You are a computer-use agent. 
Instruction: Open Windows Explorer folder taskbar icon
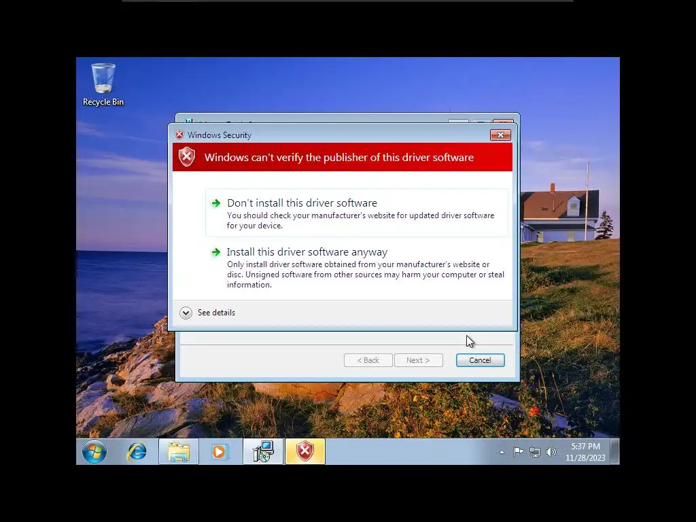(179, 452)
